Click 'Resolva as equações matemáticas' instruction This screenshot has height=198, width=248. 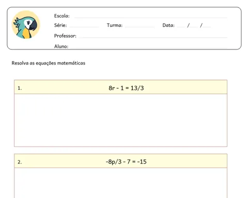[49, 63]
